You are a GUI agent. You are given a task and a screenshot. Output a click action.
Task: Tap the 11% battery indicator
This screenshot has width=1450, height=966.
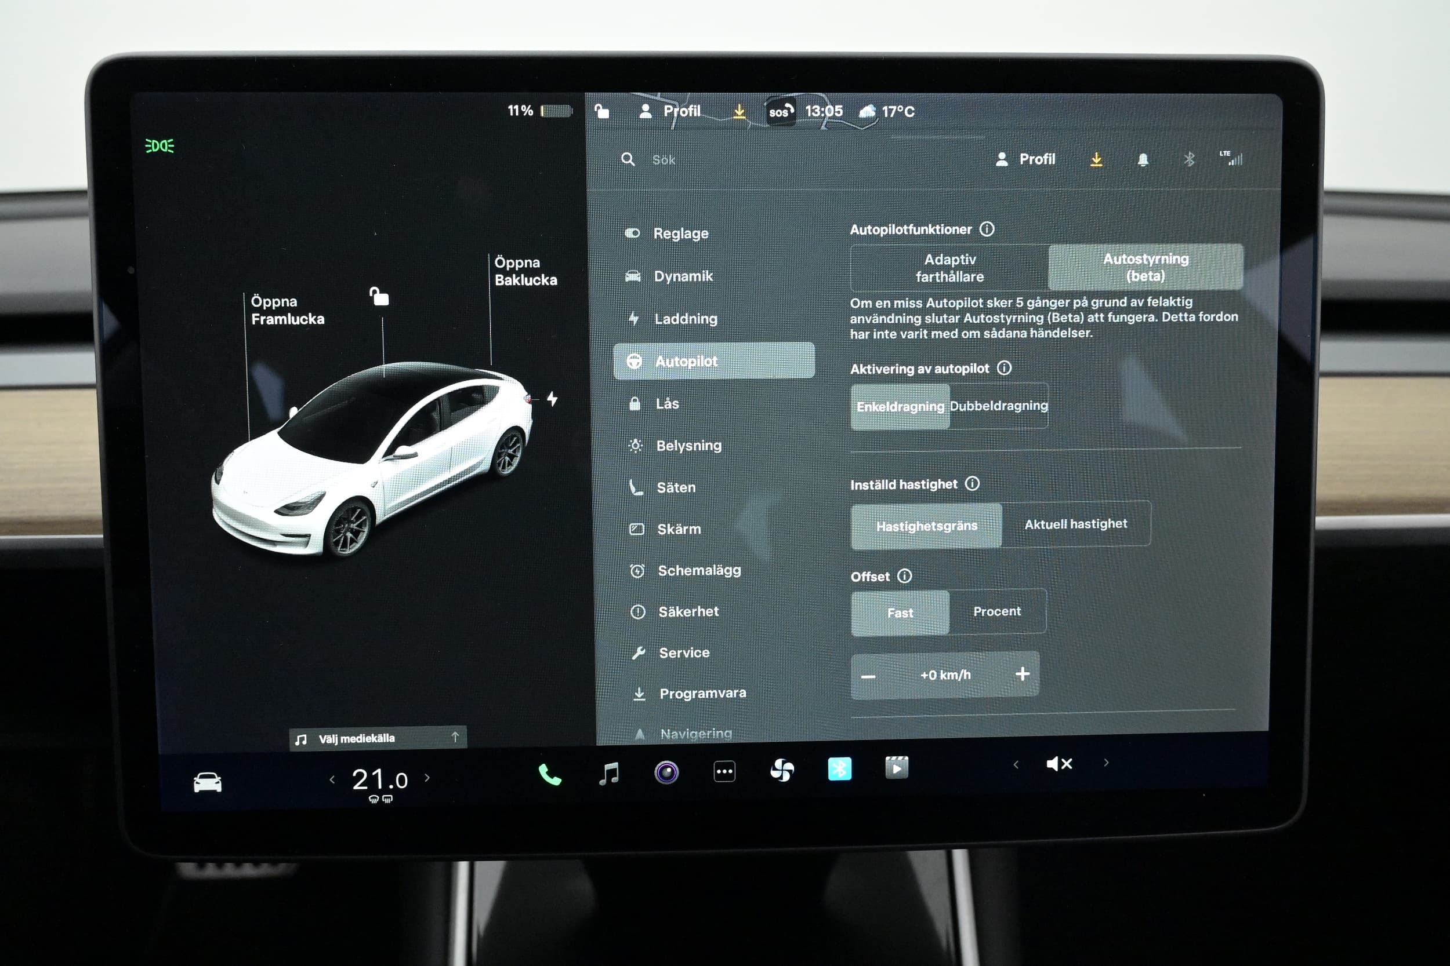point(539,111)
